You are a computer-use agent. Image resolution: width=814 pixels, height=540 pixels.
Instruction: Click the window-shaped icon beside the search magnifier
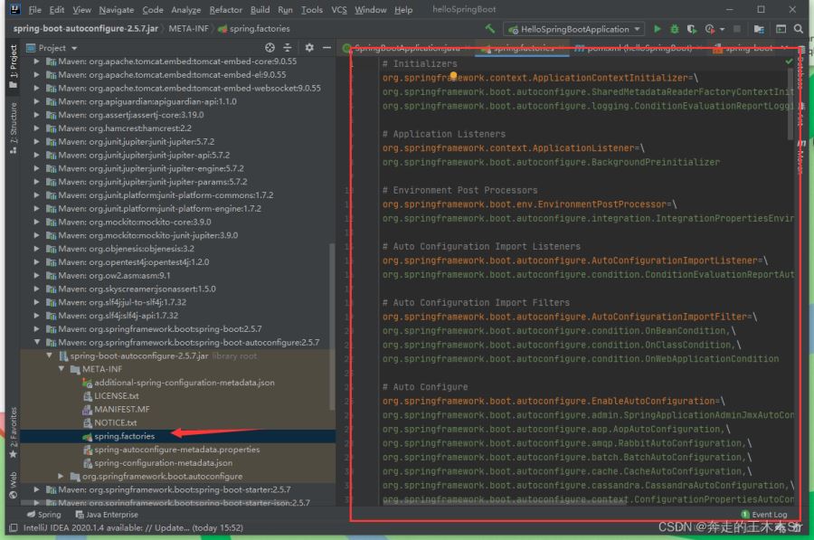point(781,29)
